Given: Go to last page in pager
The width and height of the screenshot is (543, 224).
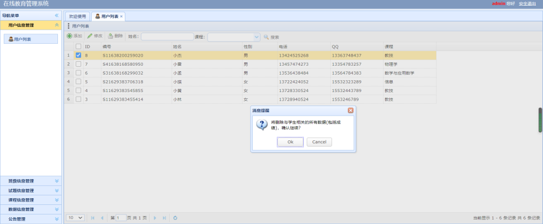Looking at the screenshot, I should coord(164,218).
